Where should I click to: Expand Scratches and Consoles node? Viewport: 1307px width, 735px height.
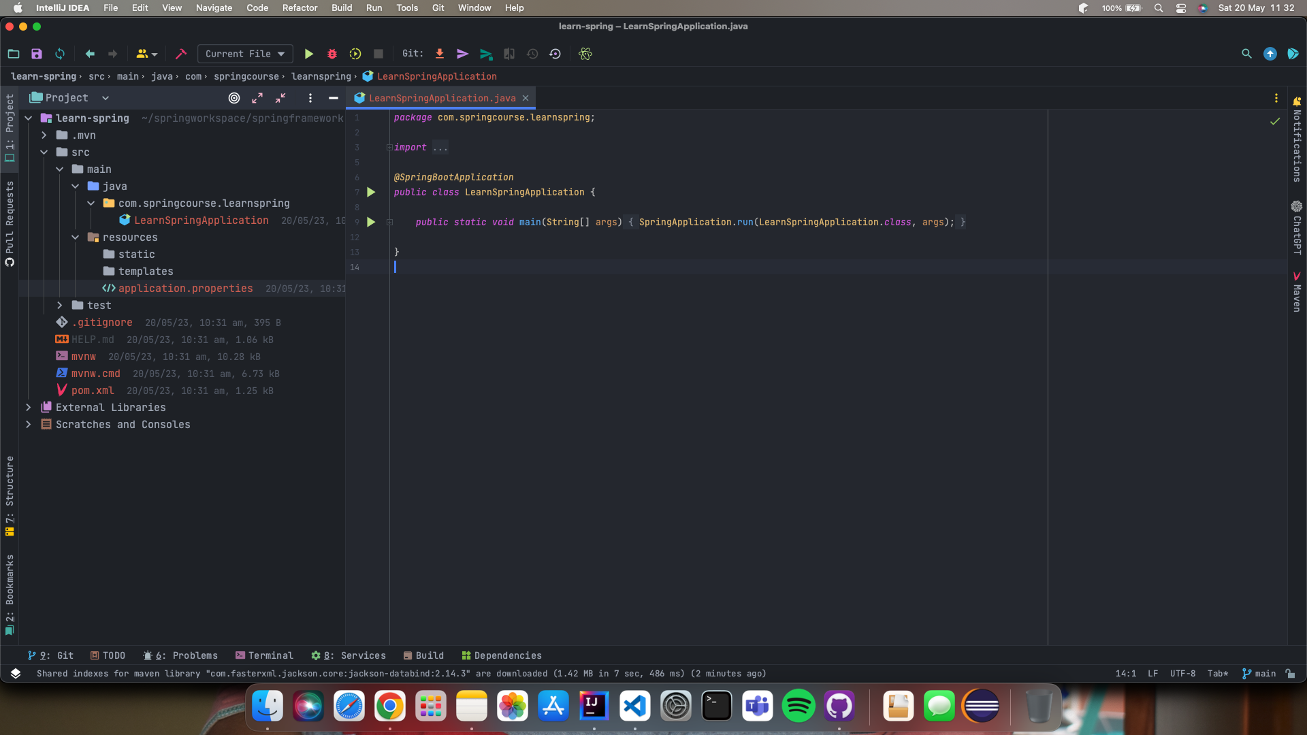(29, 425)
